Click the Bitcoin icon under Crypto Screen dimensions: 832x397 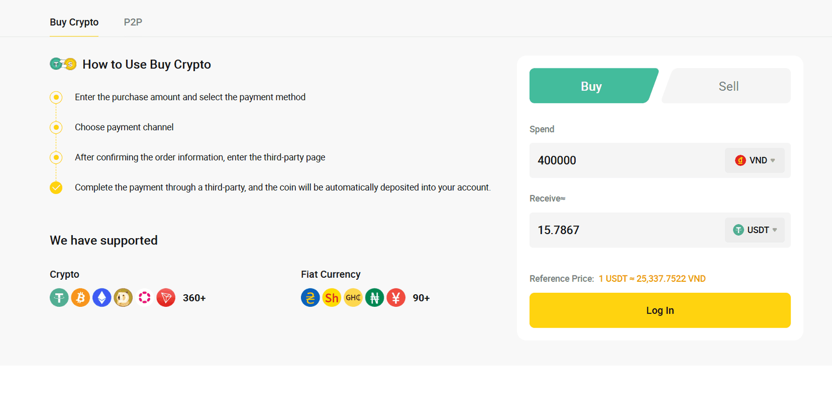click(80, 297)
